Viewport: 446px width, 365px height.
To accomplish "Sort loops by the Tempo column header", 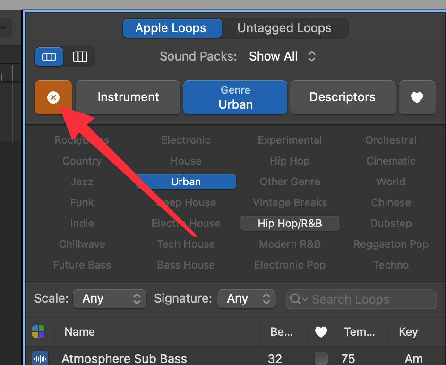I will [x=360, y=332].
